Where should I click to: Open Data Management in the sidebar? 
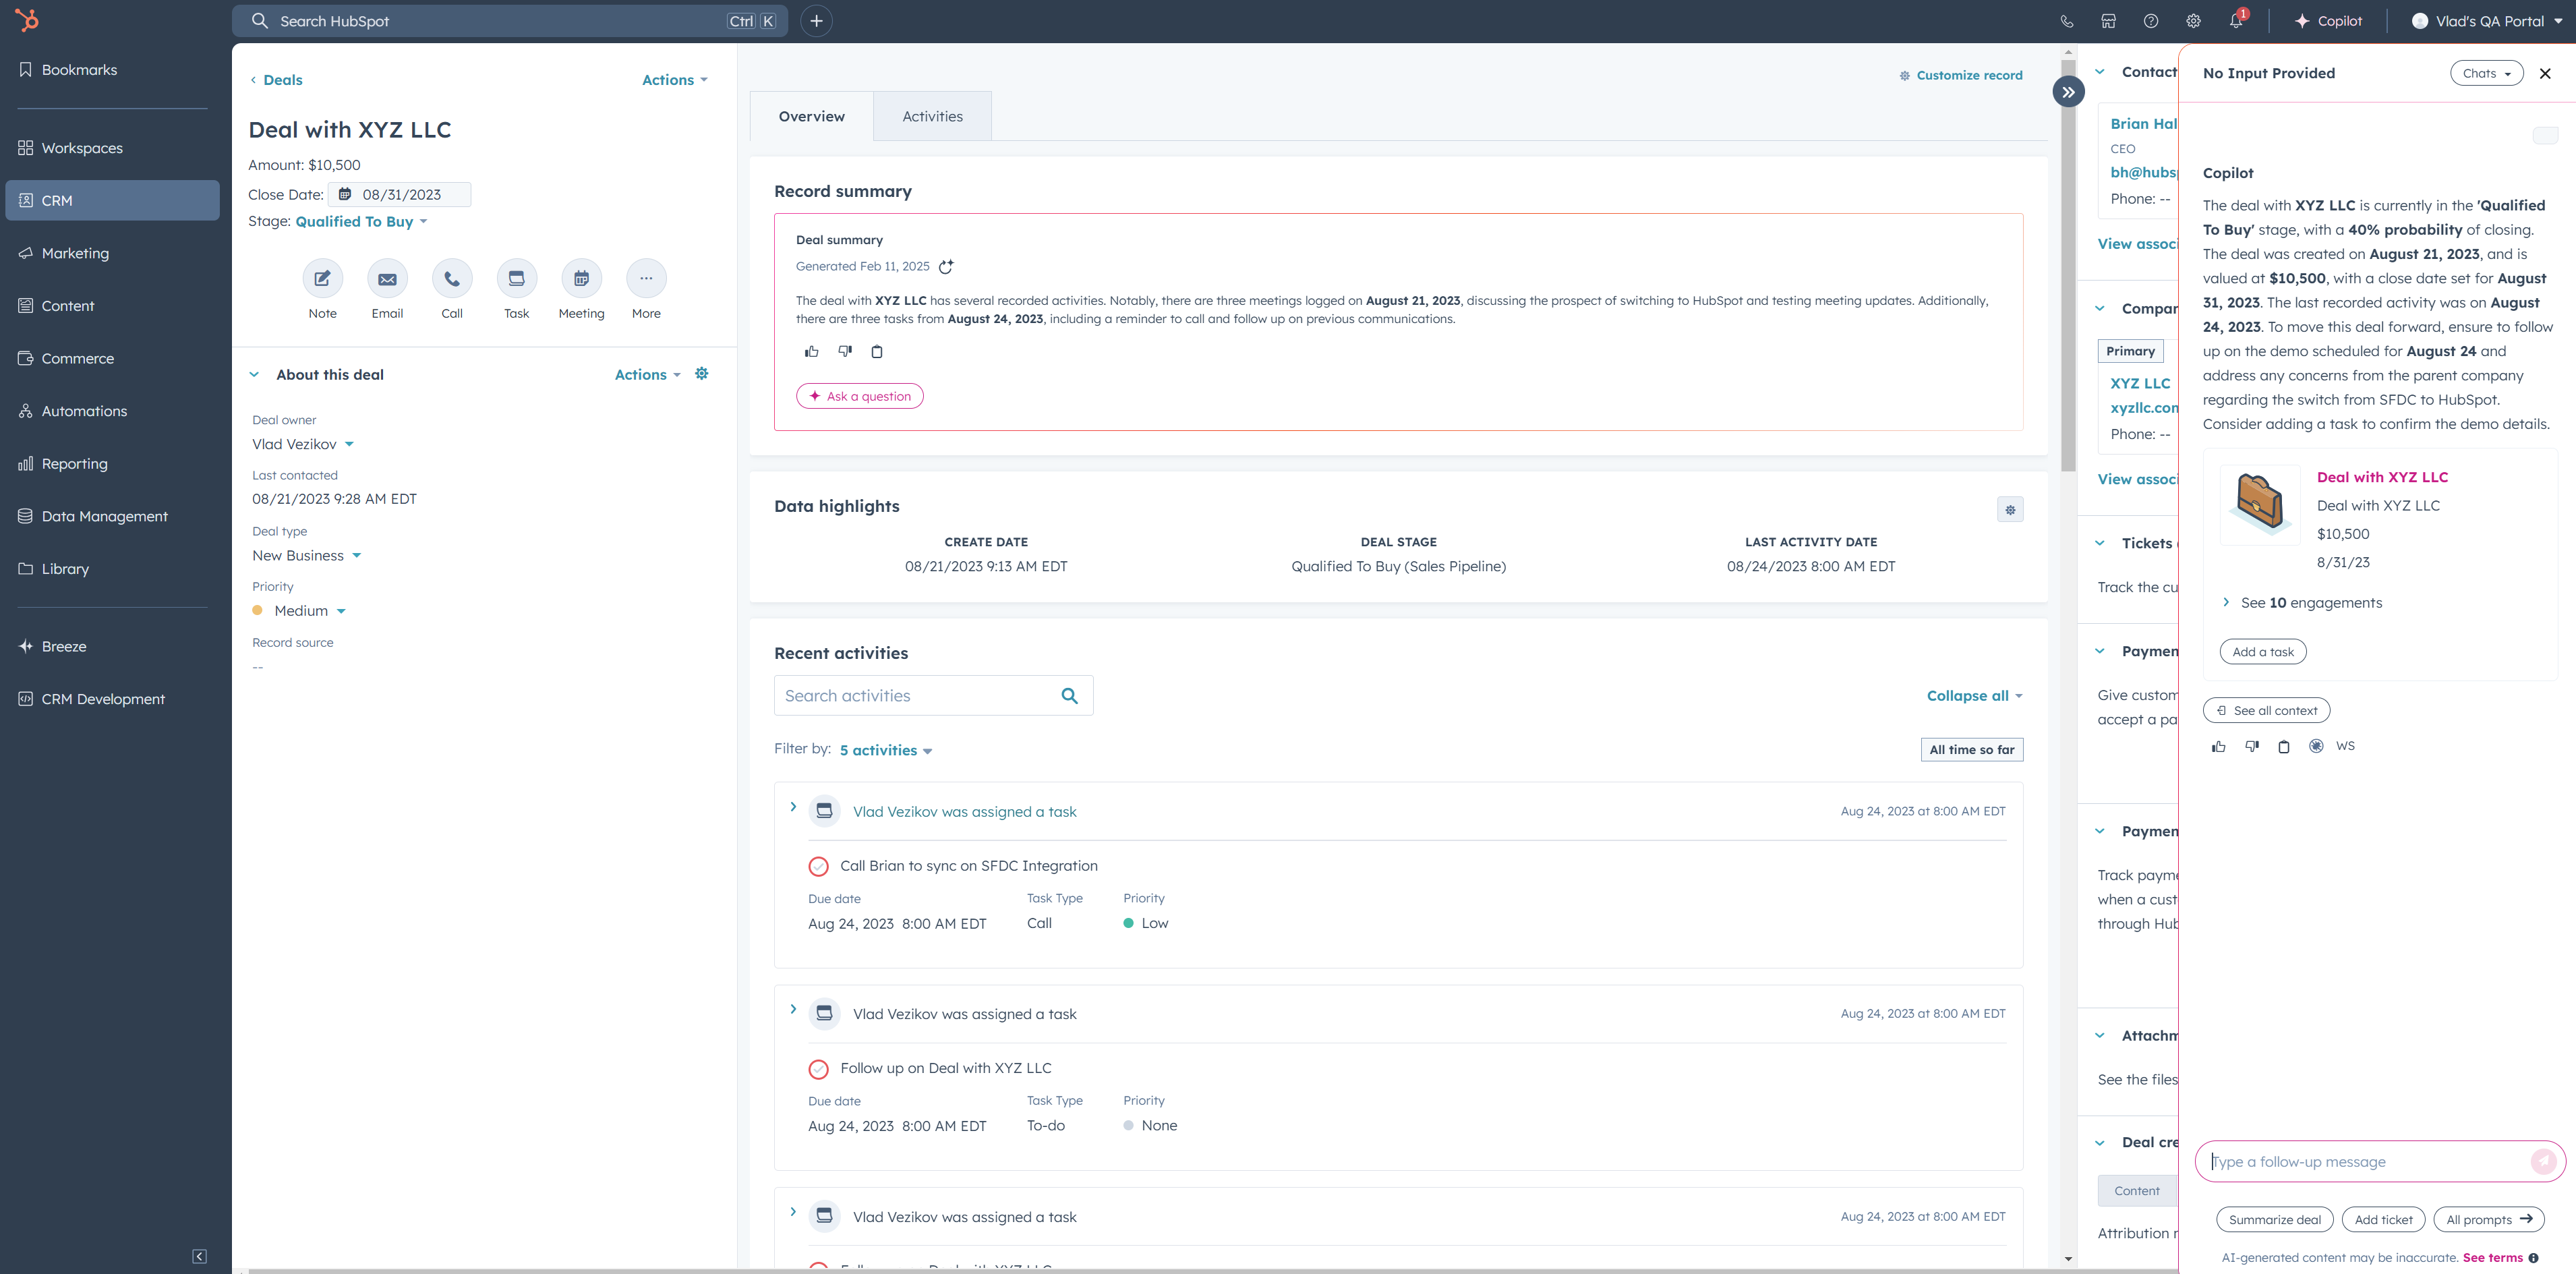[112, 516]
